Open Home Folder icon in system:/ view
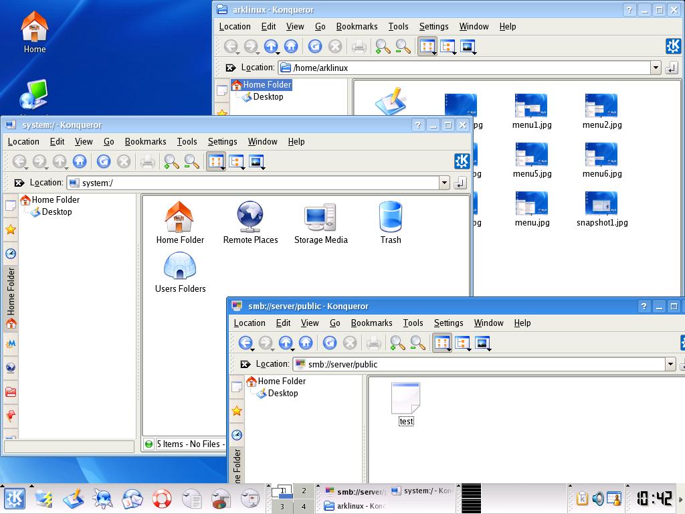The width and height of the screenshot is (685, 514). (x=179, y=222)
